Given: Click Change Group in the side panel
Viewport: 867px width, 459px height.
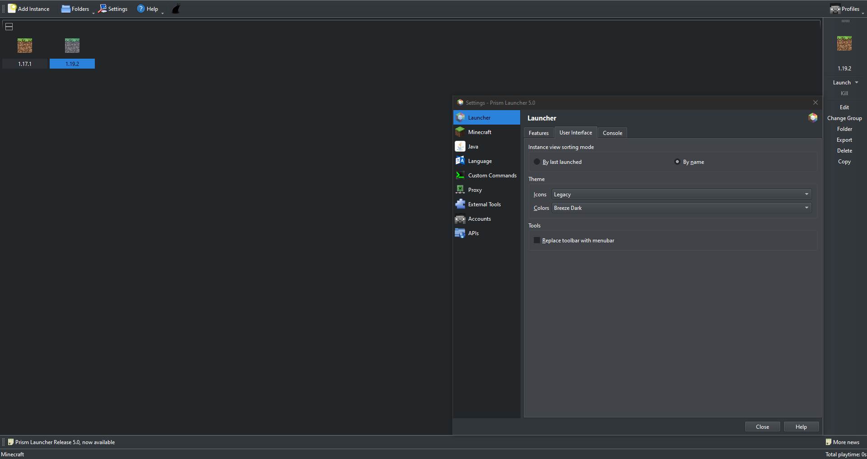Looking at the screenshot, I should [844, 118].
